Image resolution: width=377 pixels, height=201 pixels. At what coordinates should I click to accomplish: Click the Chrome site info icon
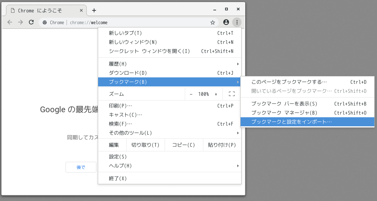(x=44, y=22)
